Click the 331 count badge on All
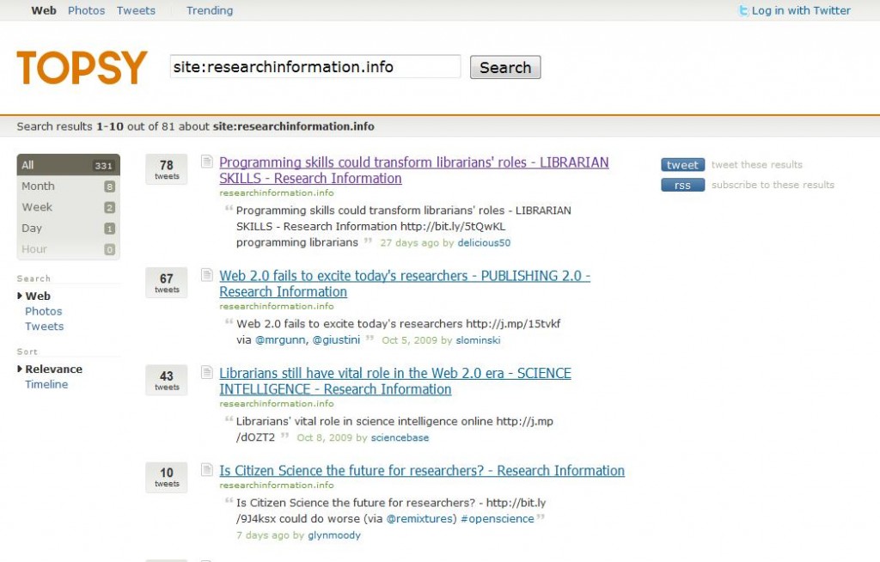Screen dimensions: 880x562 pos(103,166)
